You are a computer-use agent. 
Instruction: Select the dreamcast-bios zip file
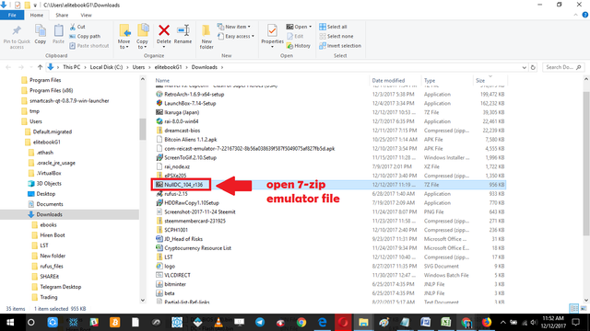coord(183,131)
